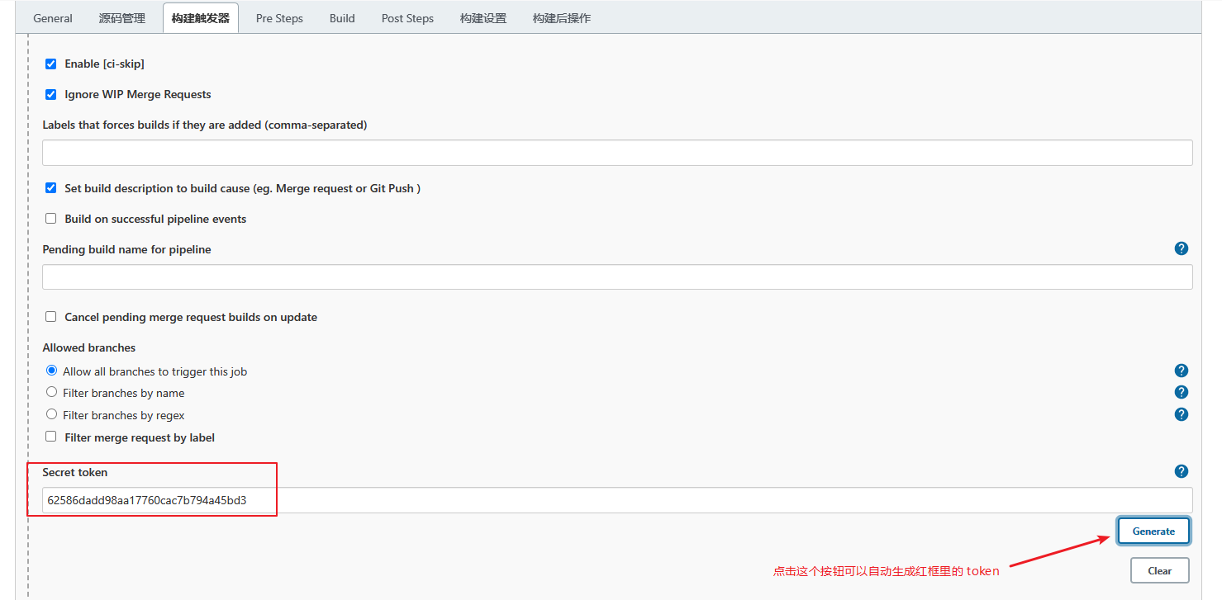The height and width of the screenshot is (600, 1222).
Task: Select Filter branches by name radio
Action: tap(51, 392)
